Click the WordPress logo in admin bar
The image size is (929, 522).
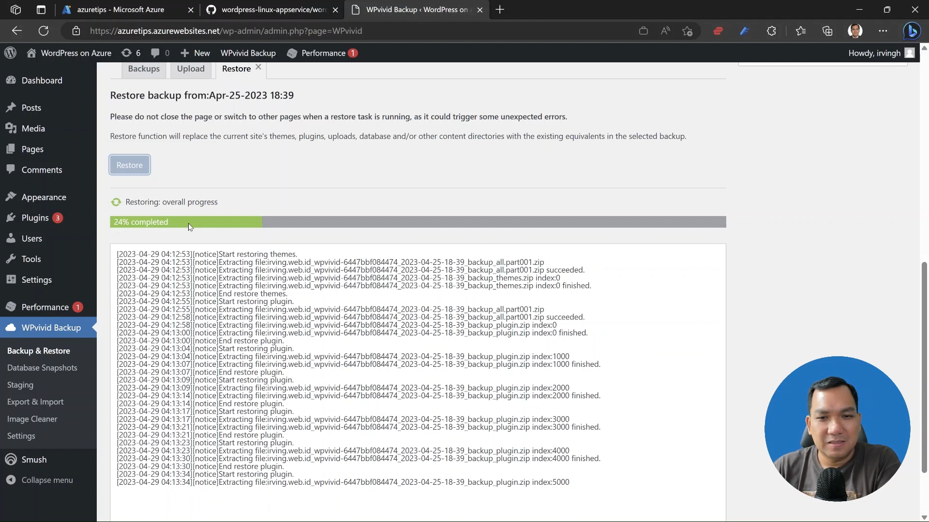point(10,53)
